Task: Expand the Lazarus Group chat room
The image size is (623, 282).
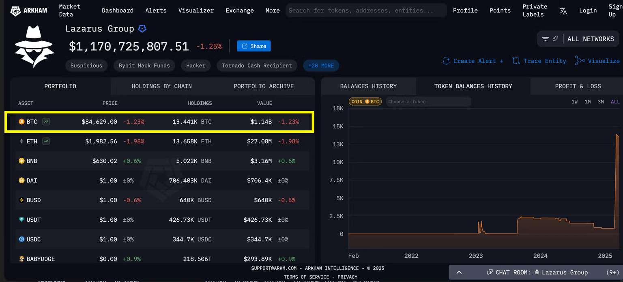Action: pos(459,272)
